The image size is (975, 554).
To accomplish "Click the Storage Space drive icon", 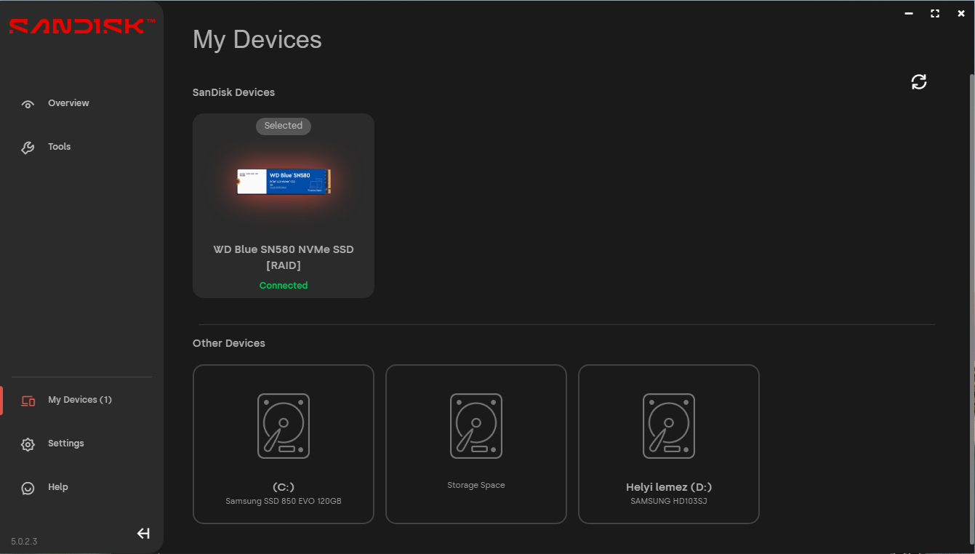I will pyautogui.click(x=476, y=426).
